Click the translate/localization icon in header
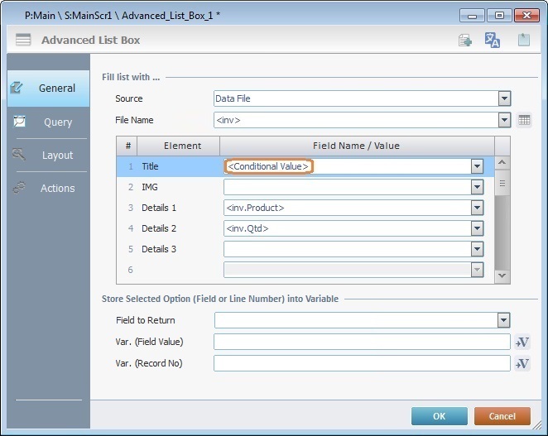548x436 pixels. pos(493,40)
